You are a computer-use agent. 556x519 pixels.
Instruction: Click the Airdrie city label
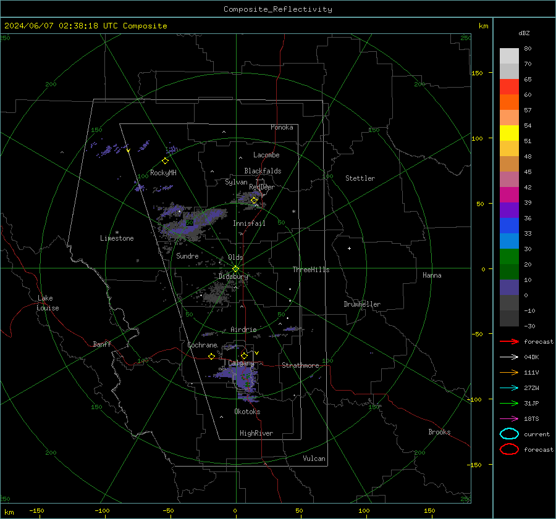pyautogui.click(x=243, y=330)
